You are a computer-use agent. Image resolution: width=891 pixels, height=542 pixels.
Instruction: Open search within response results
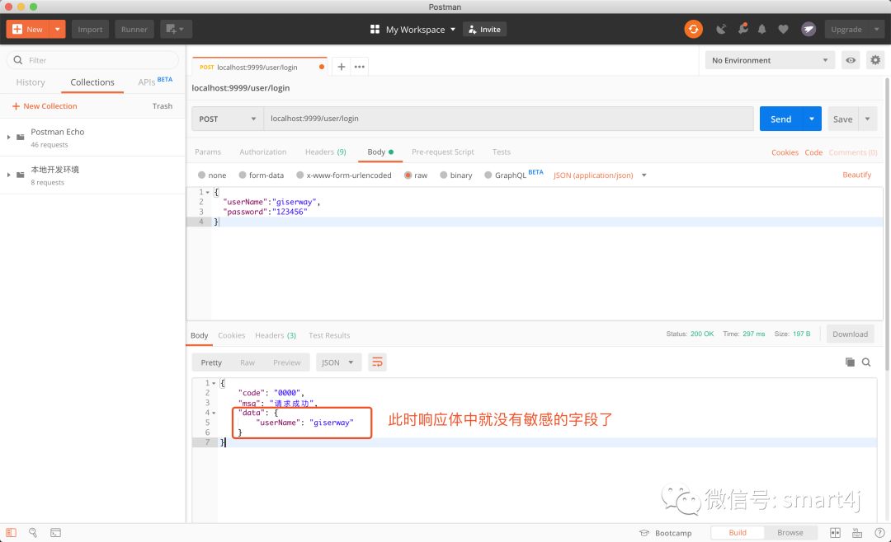[865, 362]
